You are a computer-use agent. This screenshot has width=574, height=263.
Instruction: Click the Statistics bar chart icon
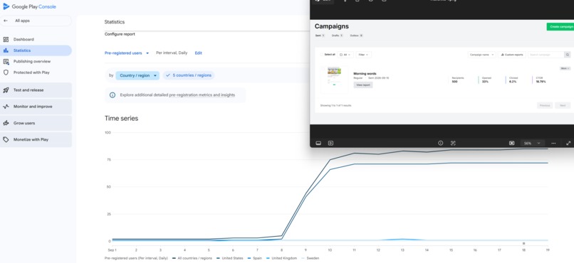(6, 50)
